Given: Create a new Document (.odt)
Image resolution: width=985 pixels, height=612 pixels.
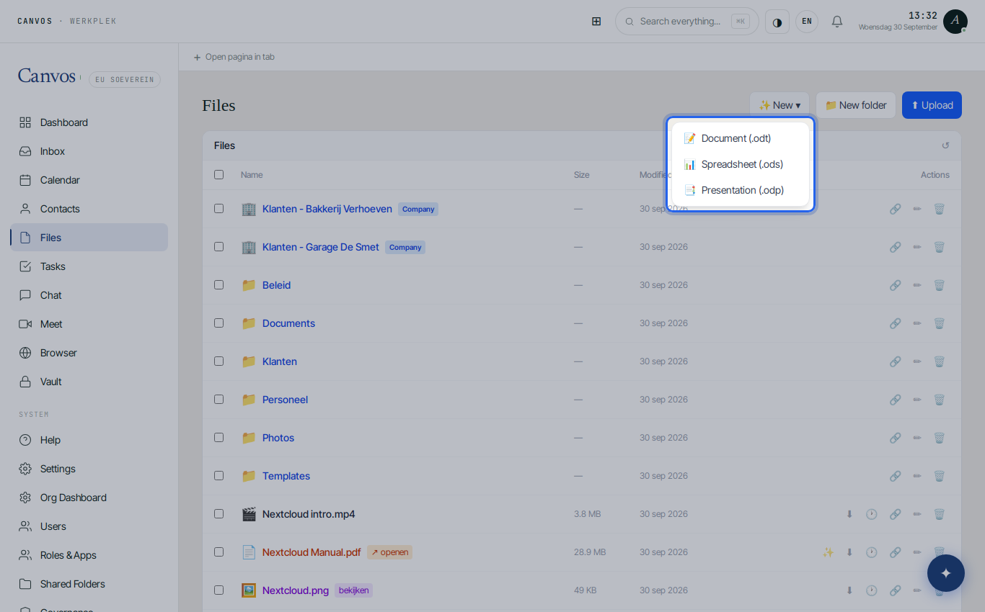Looking at the screenshot, I should point(741,138).
